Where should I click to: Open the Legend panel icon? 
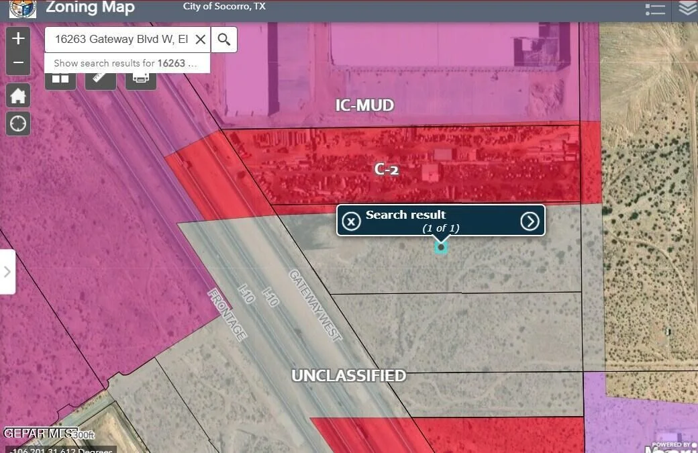click(655, 9)
